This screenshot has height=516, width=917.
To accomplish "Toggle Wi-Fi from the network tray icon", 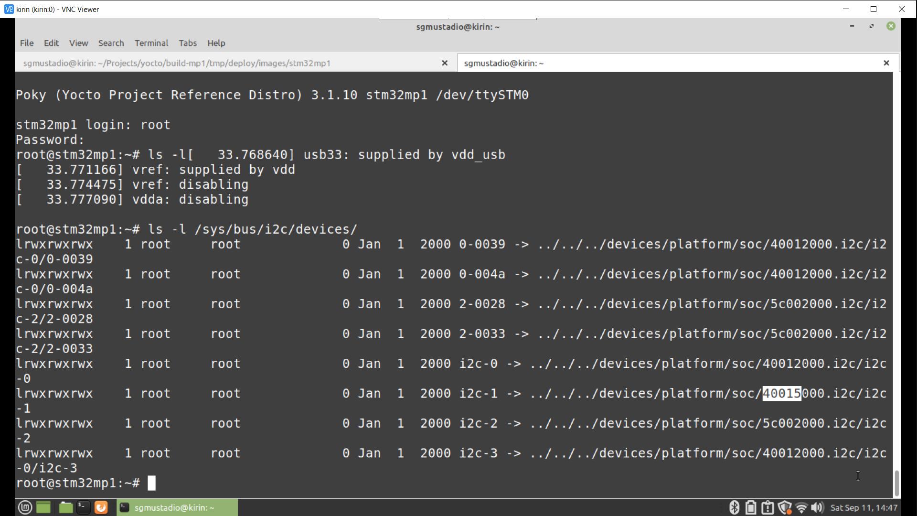I will point(801,507).
